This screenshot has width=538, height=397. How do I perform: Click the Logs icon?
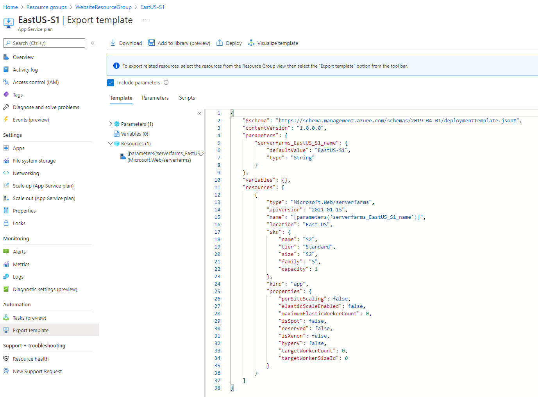click(x=6, y=277)
